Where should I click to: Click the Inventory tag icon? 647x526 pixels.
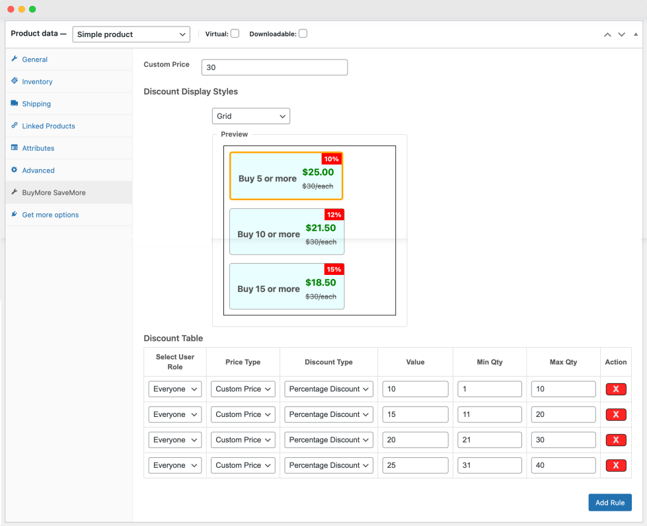point(15,81)
